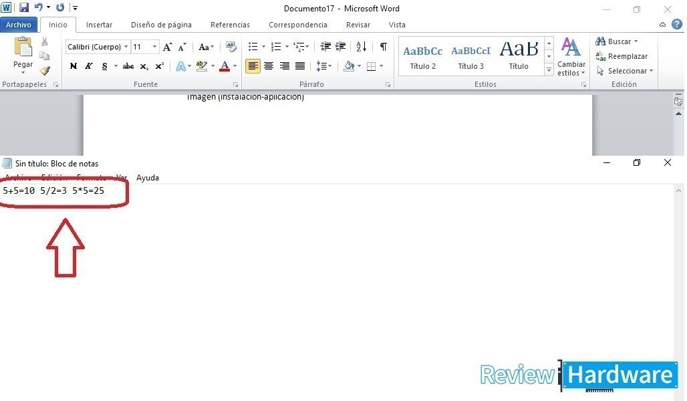The height and width of the screenshot is (401, 687).
Task: Open the Ayuda menu in Bloc de notas
Action: click(148, 178)
